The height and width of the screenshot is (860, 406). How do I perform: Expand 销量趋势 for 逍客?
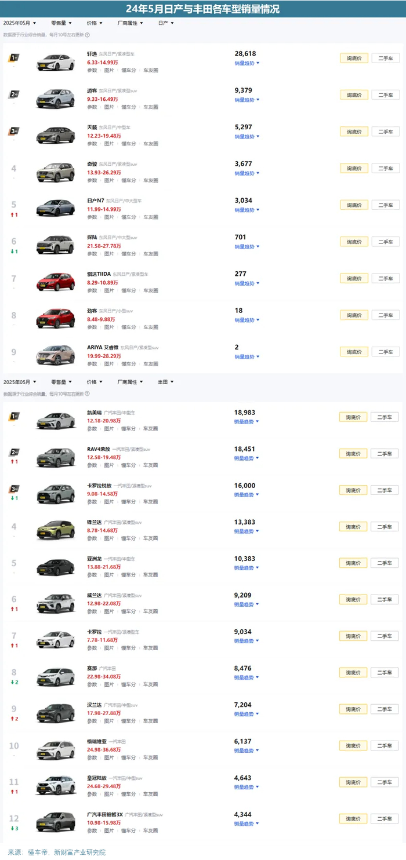coord(247,100)
